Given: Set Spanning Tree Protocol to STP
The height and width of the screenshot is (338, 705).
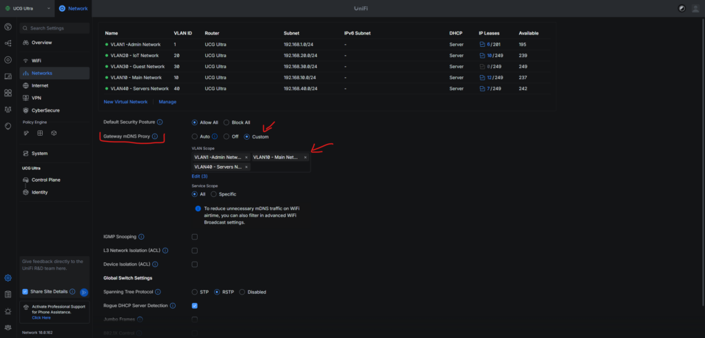Looking at the screenshot, I should coord(194,292).
